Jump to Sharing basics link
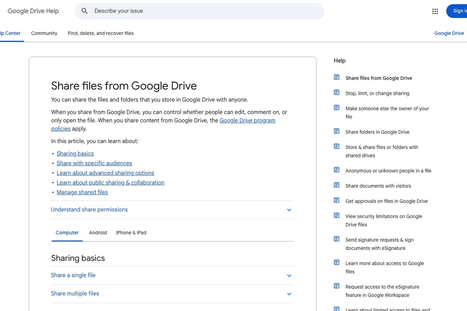 click(75, 154)
